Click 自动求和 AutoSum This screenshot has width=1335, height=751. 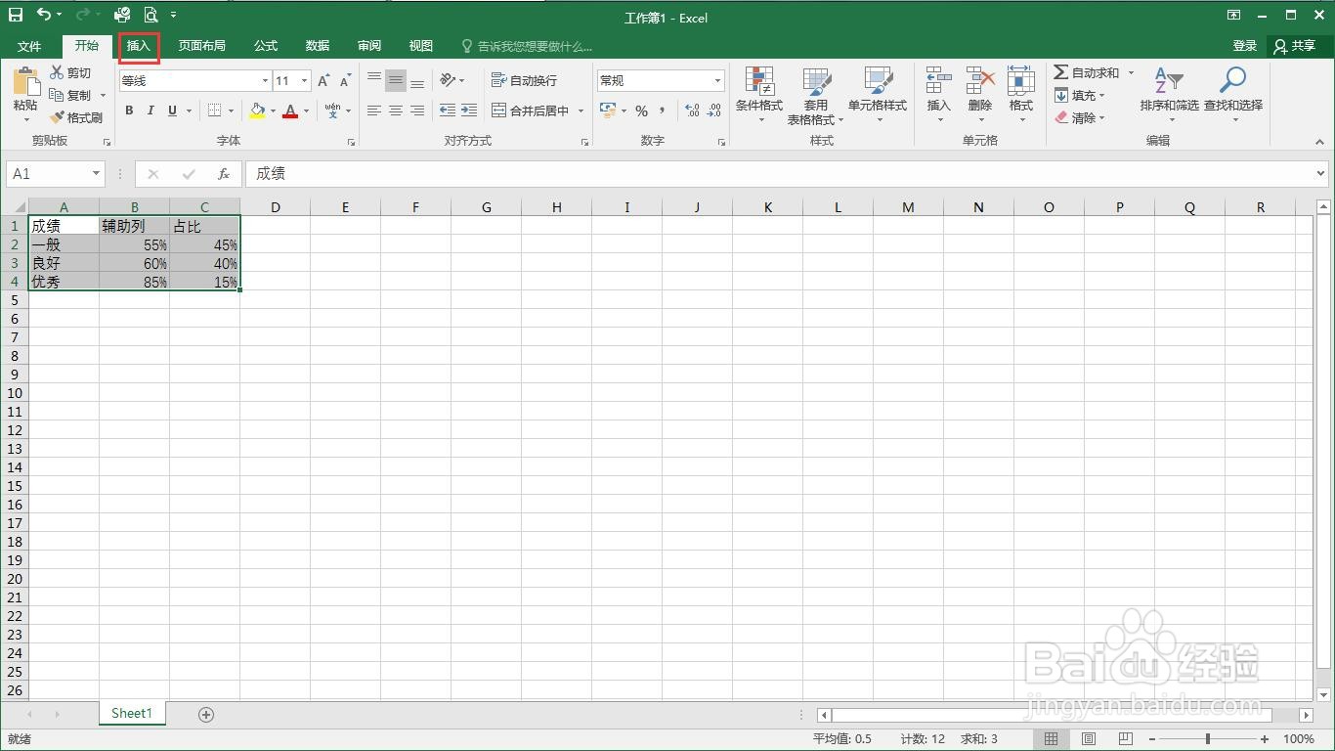(1087, 72)
